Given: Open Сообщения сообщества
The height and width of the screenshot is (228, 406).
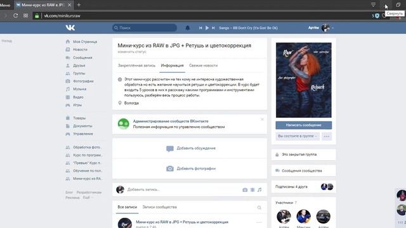Looking at the screenshot, I should [x=302, y=170].
